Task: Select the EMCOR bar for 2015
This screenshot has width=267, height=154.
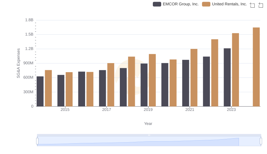Action: click(x=61, y=91)
